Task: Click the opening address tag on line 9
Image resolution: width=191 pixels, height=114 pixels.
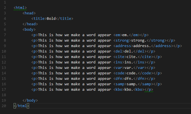Action: pos(123,46)
